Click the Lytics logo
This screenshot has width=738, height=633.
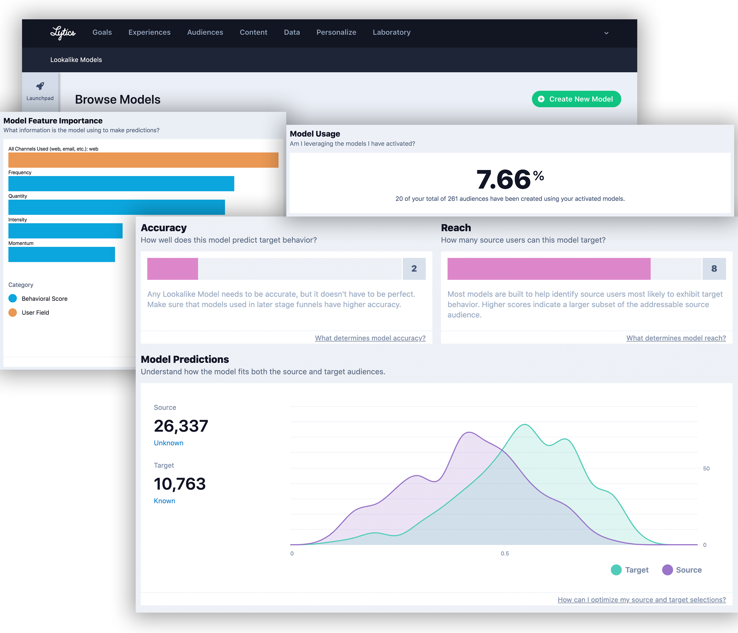point(63,33)
